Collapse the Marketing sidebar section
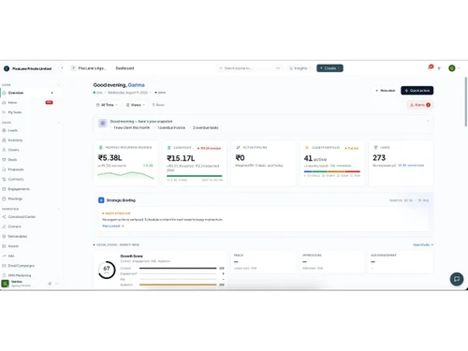 (58, 209)
